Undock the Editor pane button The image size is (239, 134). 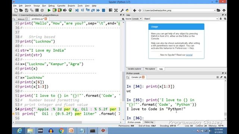pyautogui.click(x=121, y=15)
